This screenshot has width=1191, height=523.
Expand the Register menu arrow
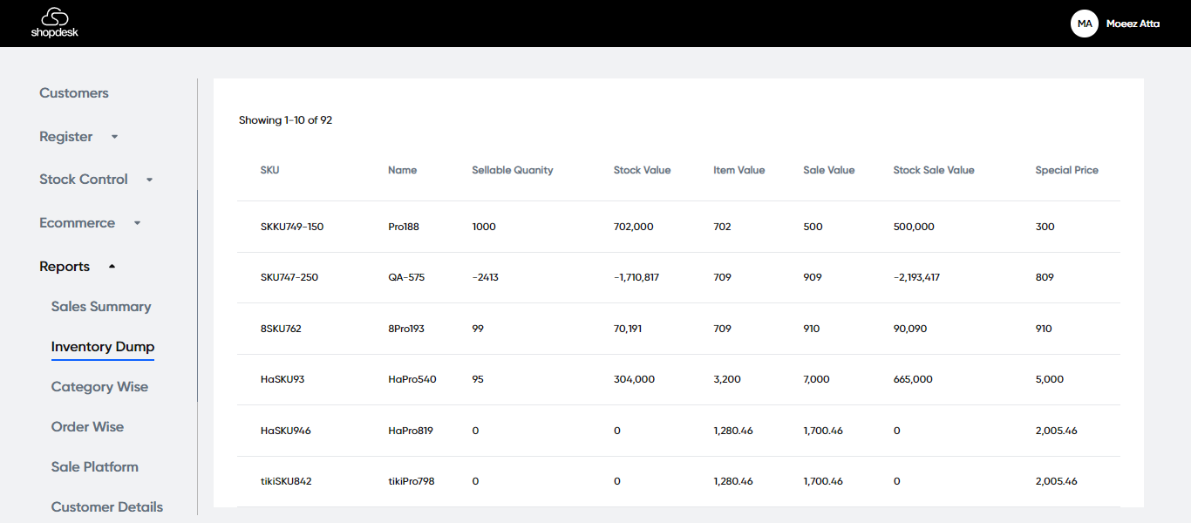(x=114, y=137)
